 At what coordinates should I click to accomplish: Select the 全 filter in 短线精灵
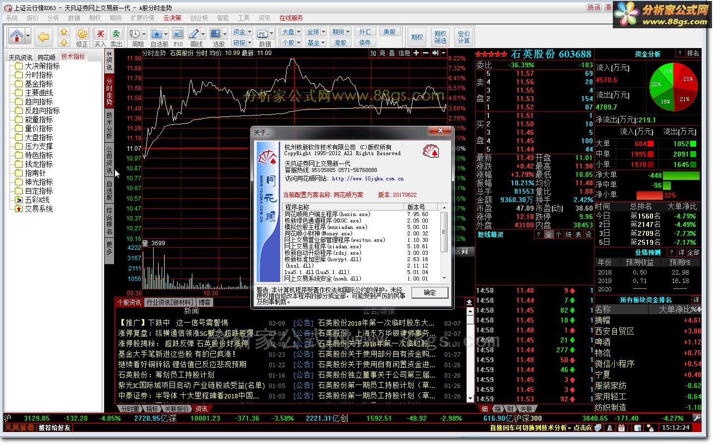pos(548,234)
